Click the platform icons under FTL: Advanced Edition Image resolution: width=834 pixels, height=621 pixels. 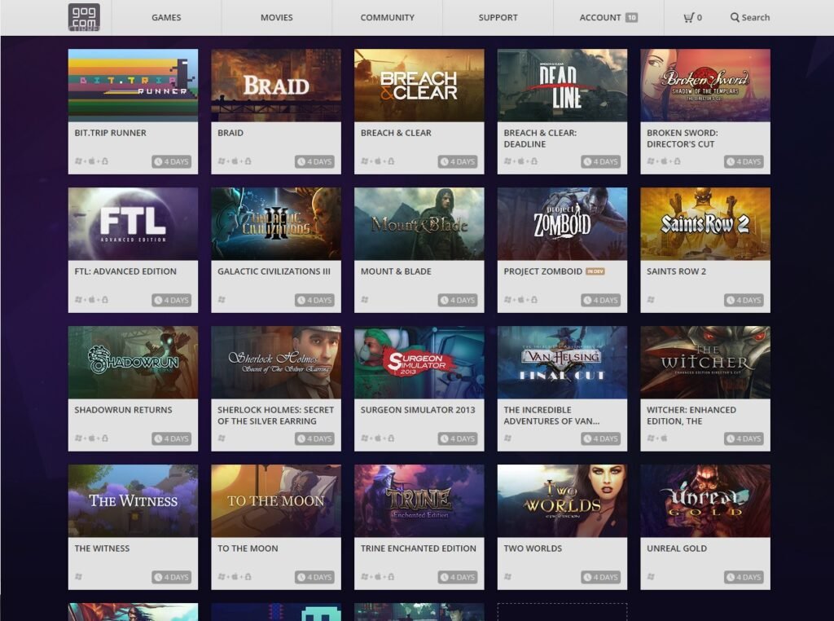[x=91, y=300]
